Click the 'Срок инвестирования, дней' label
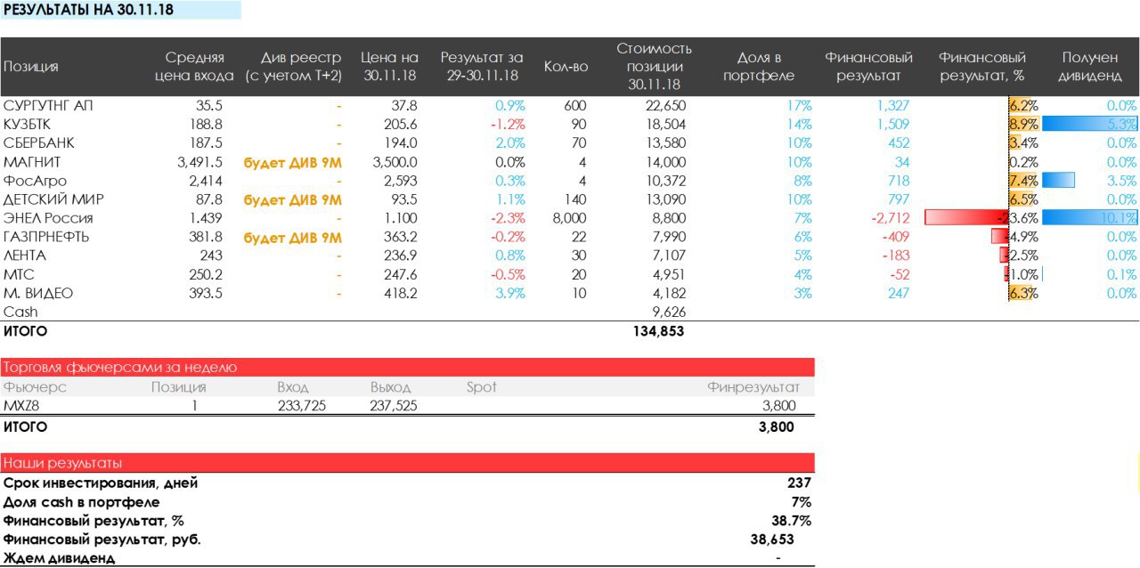 101,483
